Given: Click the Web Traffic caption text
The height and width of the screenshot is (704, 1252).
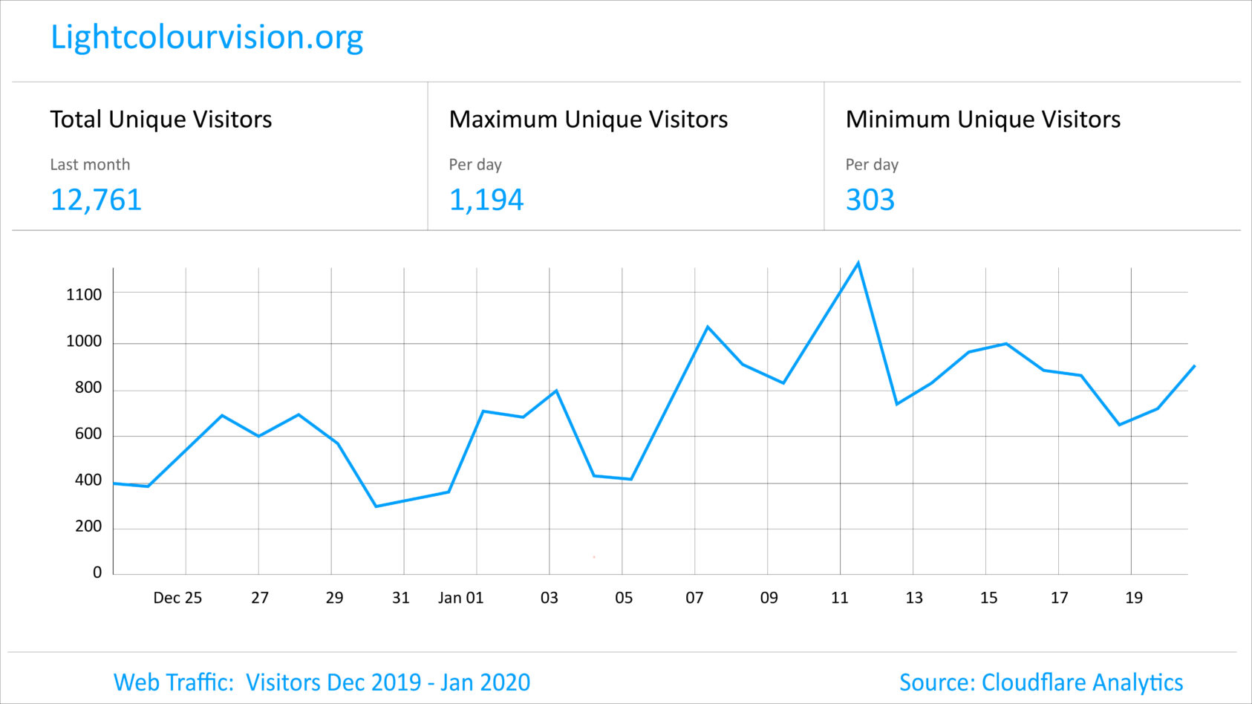Looking at the screenshot, I should click(322, 682).
